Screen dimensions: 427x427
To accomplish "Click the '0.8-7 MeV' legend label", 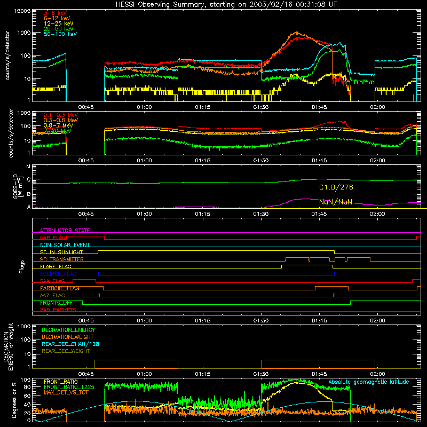I will click(59, 125).
